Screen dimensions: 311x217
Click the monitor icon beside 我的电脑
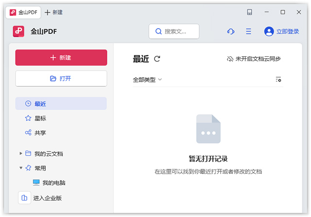pos(36,183)
